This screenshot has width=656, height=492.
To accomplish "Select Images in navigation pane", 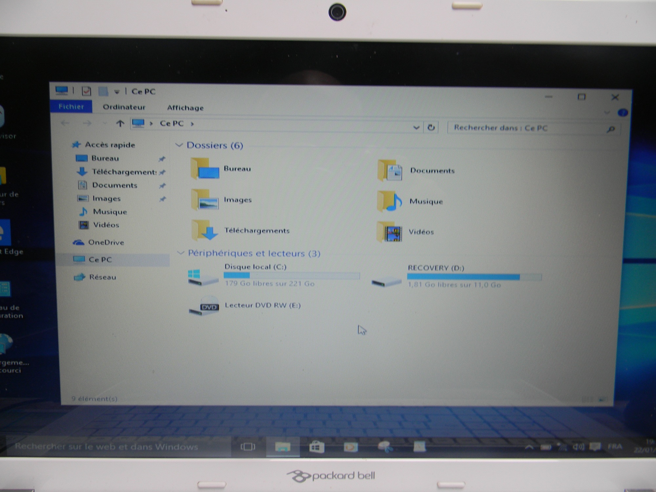I will [106, 198].
